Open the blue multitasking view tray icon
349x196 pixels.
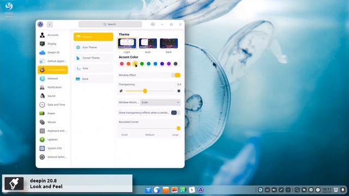[260, 190]
